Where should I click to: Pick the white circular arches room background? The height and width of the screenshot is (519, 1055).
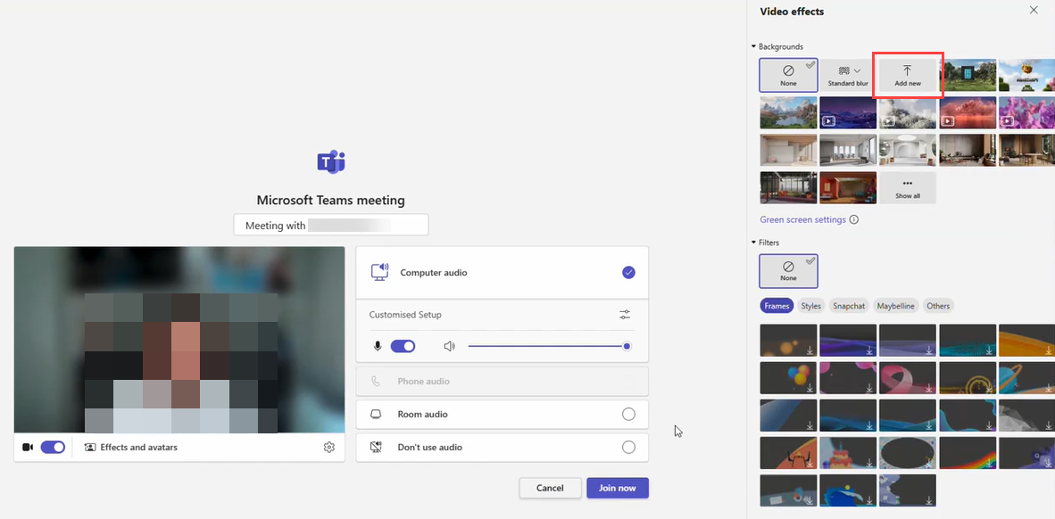(908, 150)
